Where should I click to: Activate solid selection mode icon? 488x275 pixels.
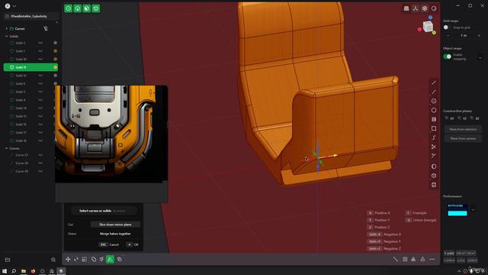point(96,8)
